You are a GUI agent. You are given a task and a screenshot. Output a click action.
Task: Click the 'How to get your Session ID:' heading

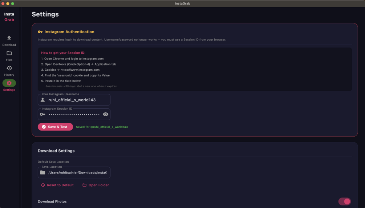point(63,53)
